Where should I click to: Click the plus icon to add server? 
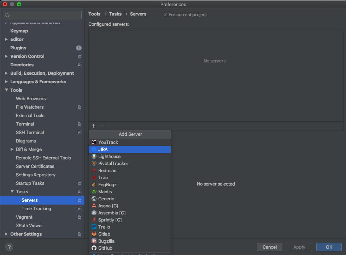93,126
